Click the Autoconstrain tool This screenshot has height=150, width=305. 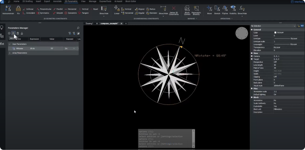coord(8,10)
